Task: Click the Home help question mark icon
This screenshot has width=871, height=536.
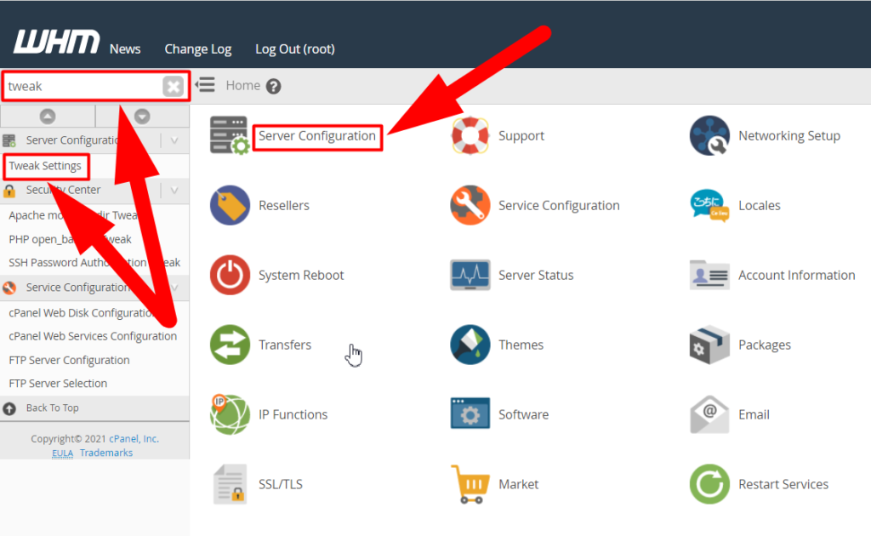Action: tap(273, 86)
